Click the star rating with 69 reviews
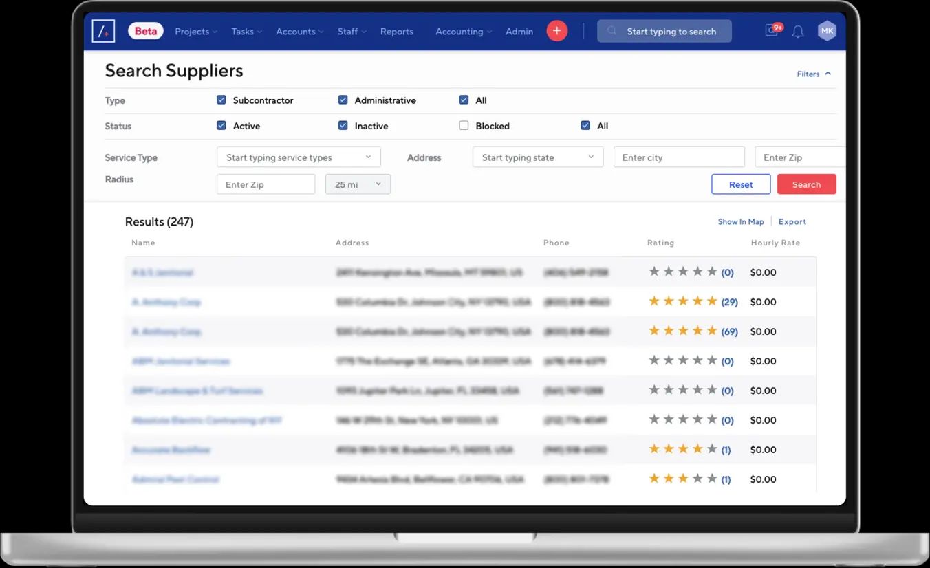This screenshot has height=568, width=930. point(683,331)
